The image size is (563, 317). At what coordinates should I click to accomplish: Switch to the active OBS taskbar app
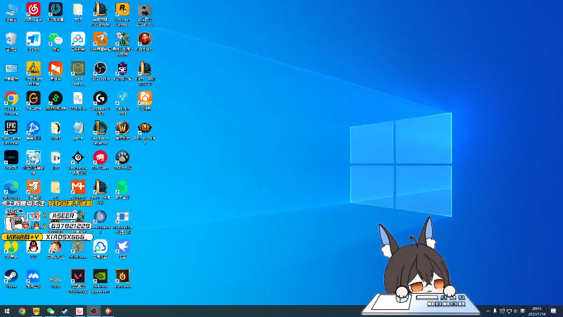click(94, 311)
